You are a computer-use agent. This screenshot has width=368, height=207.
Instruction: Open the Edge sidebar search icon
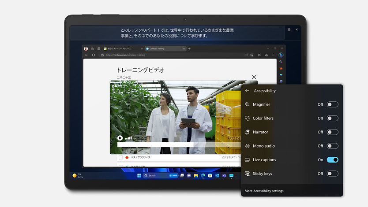pyautogui.click(x=281, y=62)
